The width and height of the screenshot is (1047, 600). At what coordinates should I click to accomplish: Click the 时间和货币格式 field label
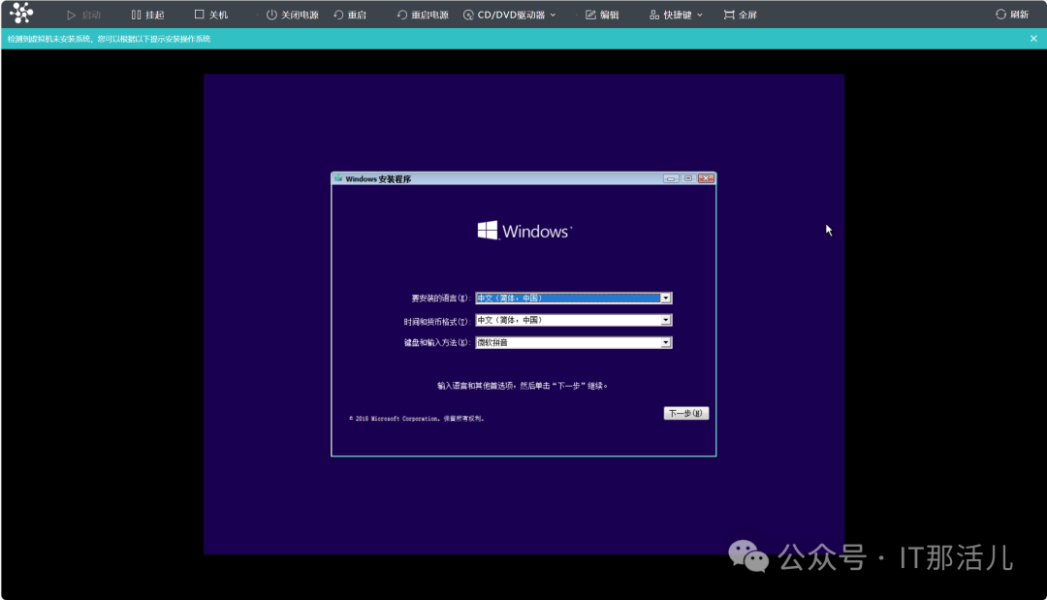[x=436, y=322]
